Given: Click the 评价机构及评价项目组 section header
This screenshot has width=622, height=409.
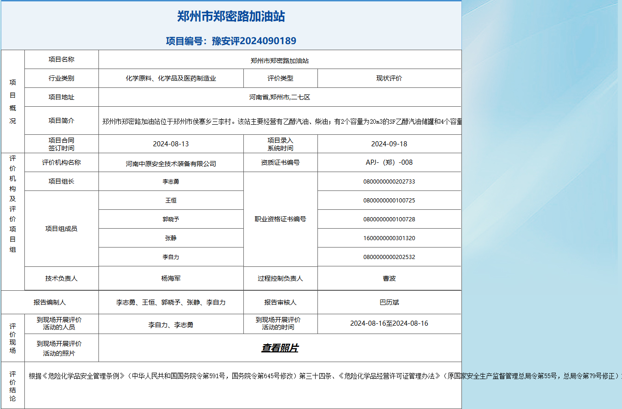Looking at the screenshot, I should click(x=13, y=203).
